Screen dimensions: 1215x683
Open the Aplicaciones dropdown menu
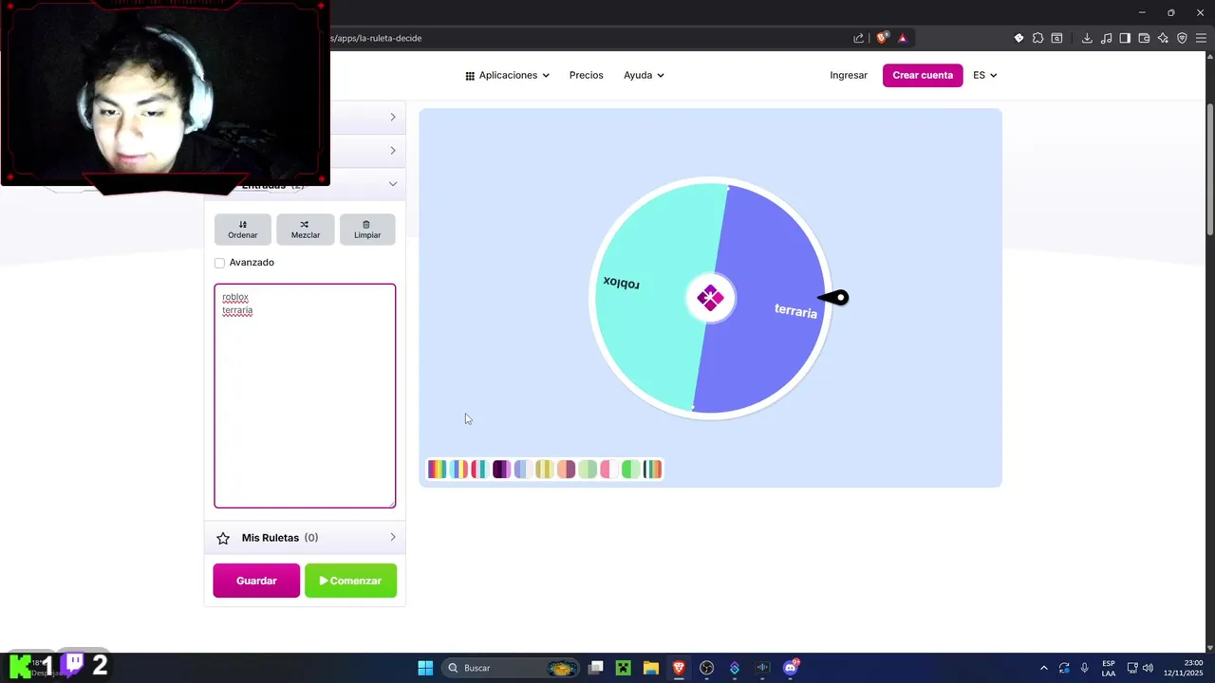507,75
